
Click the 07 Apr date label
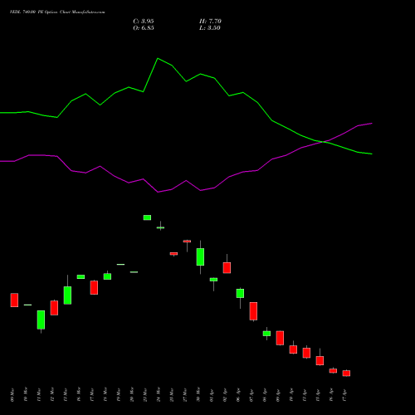[251, 395]
